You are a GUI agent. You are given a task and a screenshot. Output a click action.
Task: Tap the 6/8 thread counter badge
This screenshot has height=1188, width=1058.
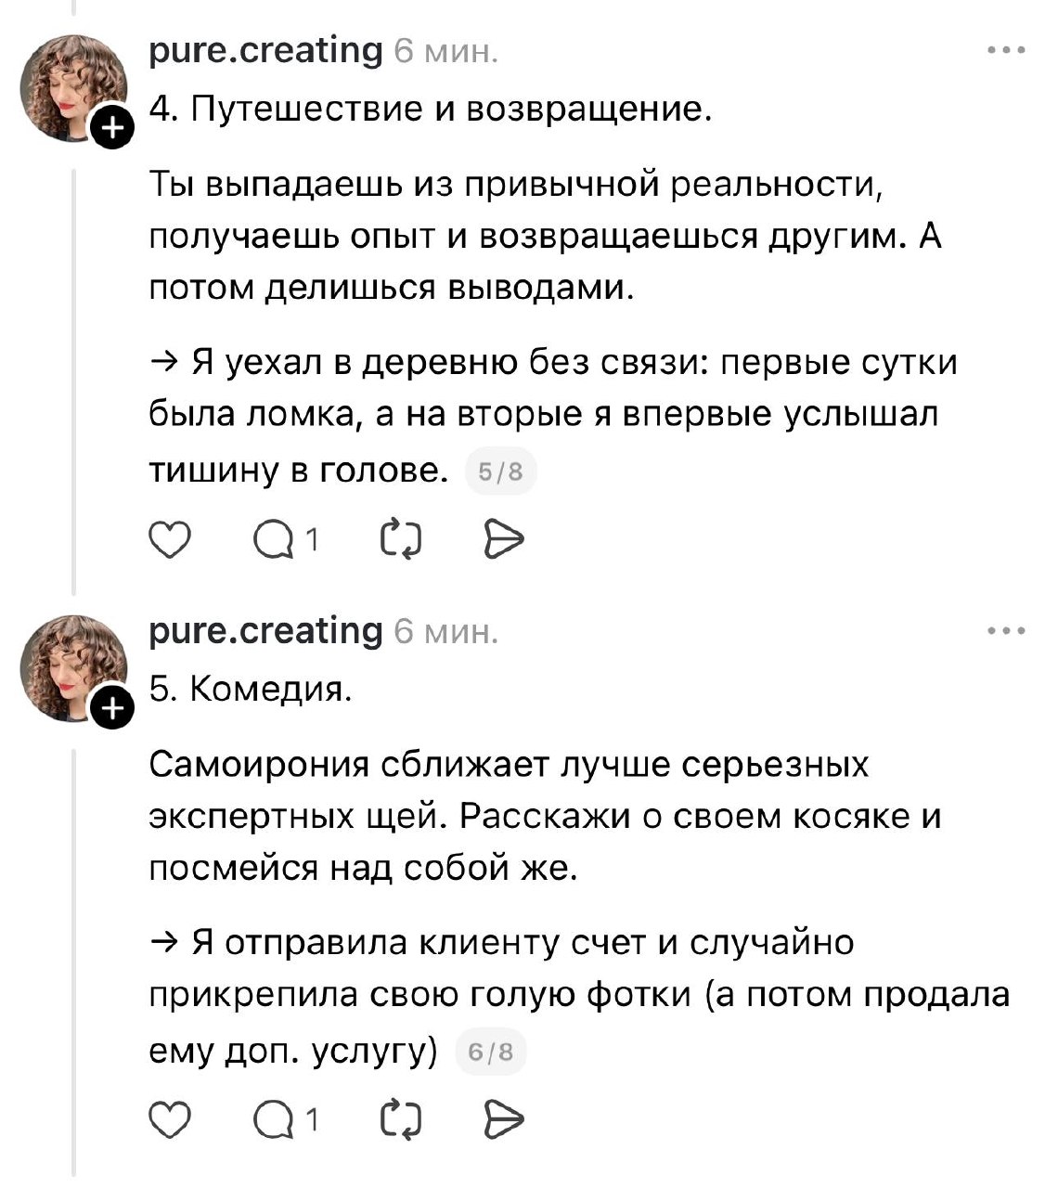491,1052
